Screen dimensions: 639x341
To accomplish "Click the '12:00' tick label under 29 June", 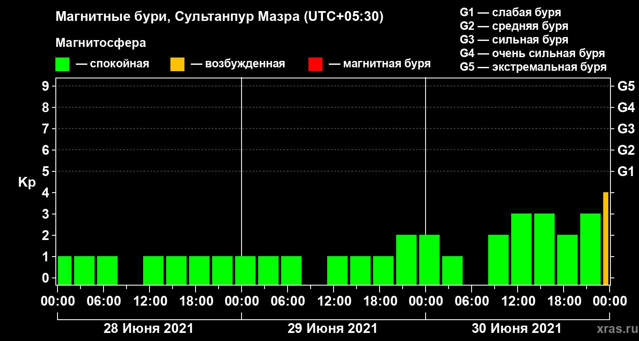I will (x=334, y=301).
